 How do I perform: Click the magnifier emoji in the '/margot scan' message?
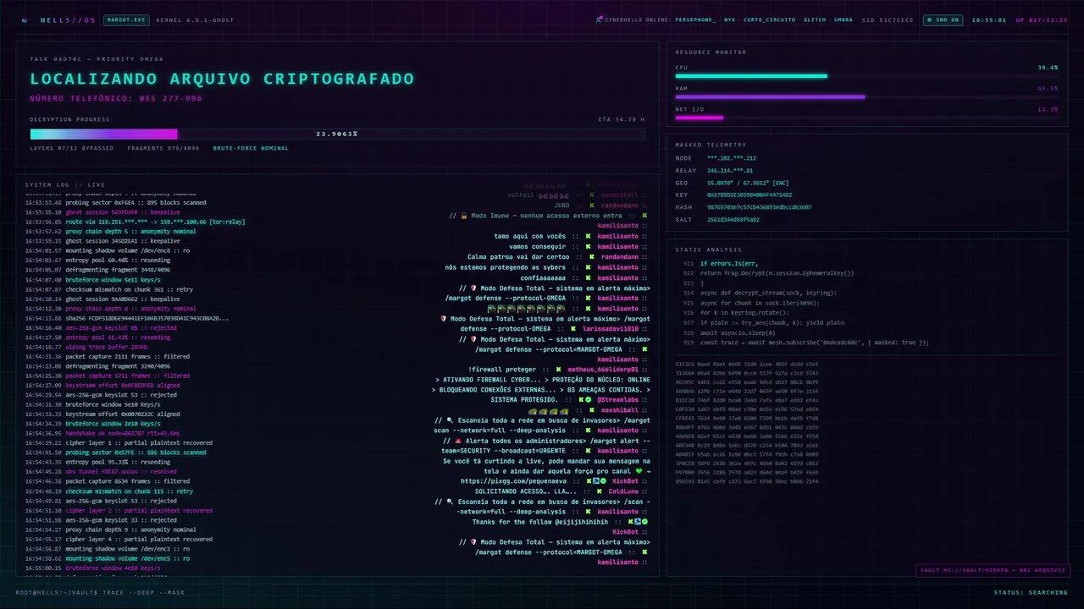coord(451,420)
